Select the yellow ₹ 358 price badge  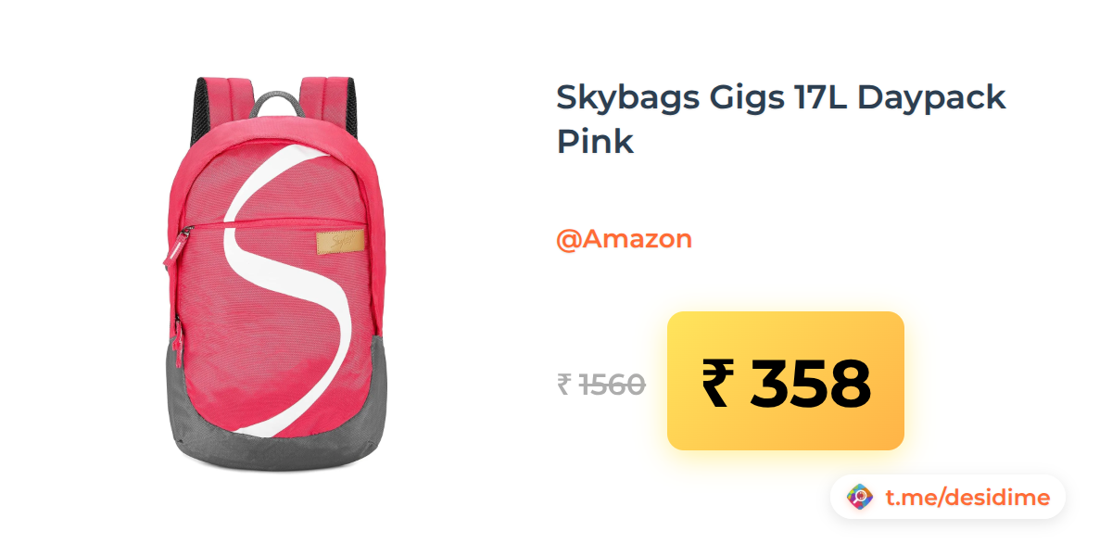tap(786, 381)
